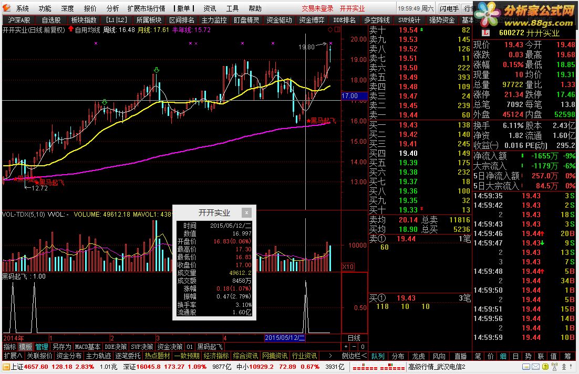
Task: Click the antenna signal icon in status bar
Action: [x=554, y=367]
